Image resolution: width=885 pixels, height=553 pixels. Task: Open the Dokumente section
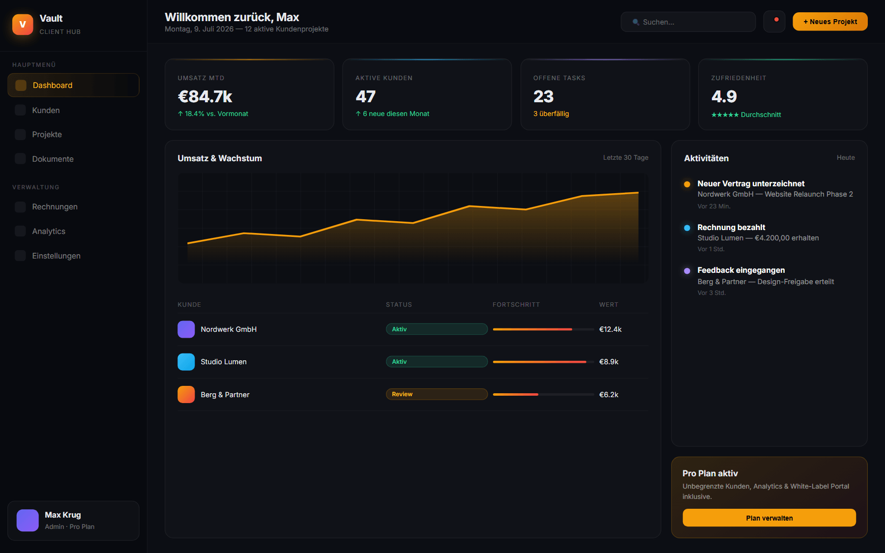[73, 159]
